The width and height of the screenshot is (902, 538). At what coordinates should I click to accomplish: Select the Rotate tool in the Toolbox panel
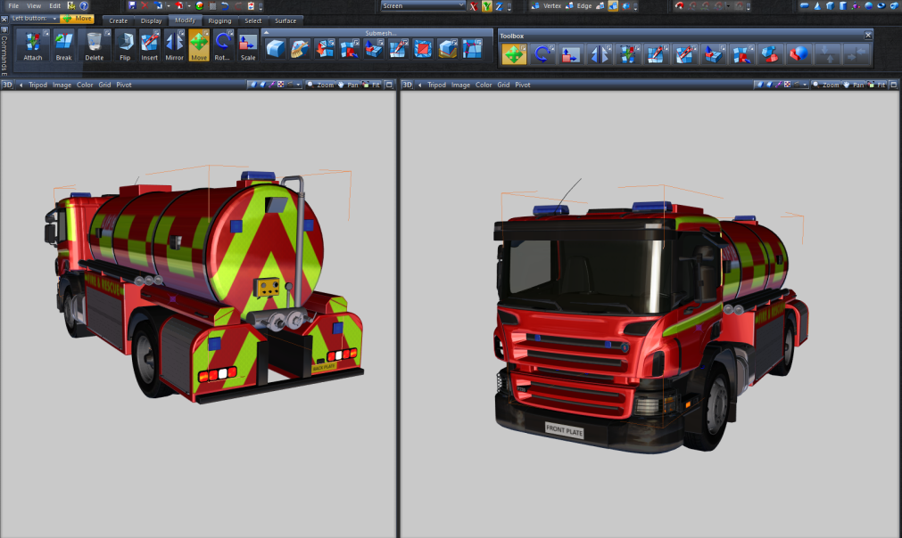[541, 54]
